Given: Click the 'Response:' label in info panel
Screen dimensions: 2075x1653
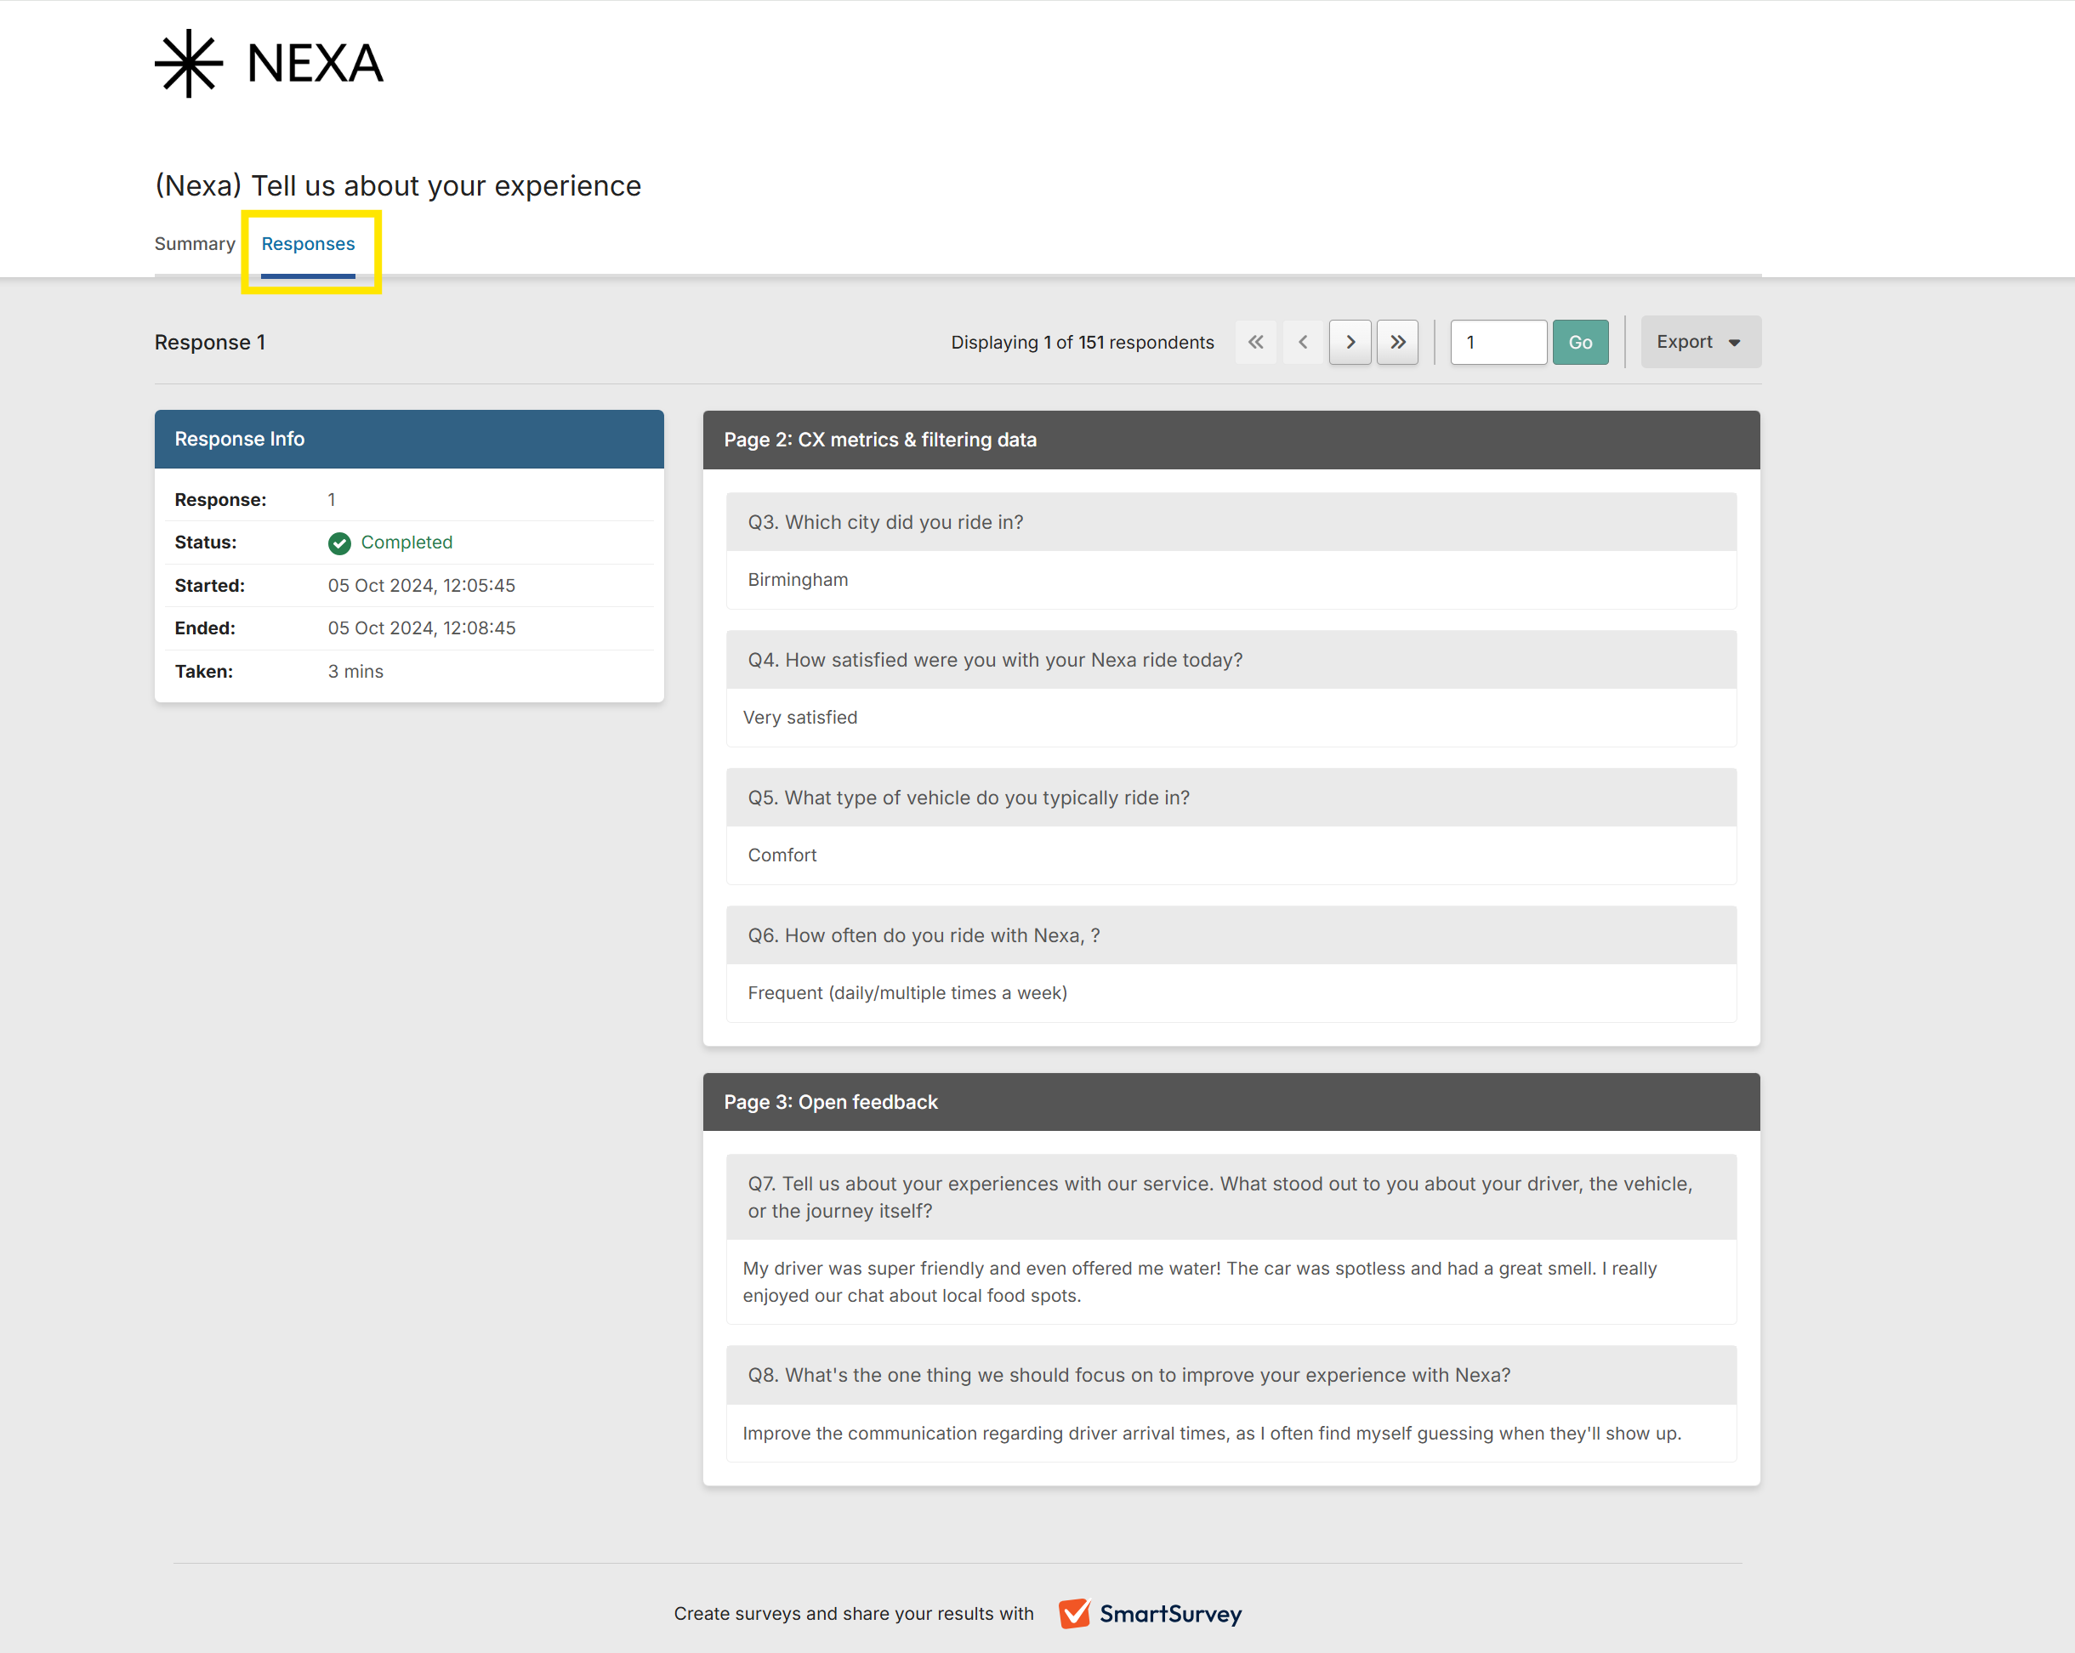Looking at the screenshot, I should (220, 499).
